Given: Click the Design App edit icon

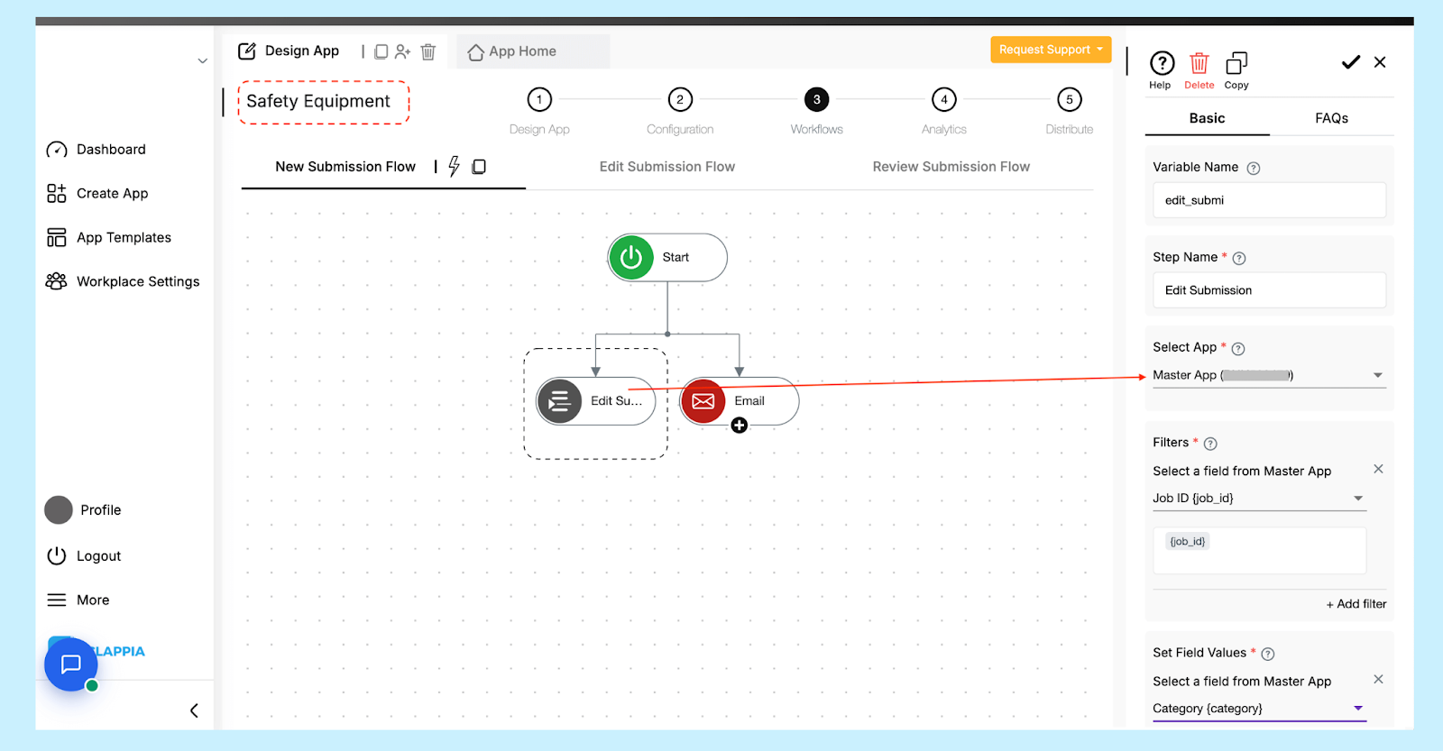Looking at the screenshot, I should [247, 51].
